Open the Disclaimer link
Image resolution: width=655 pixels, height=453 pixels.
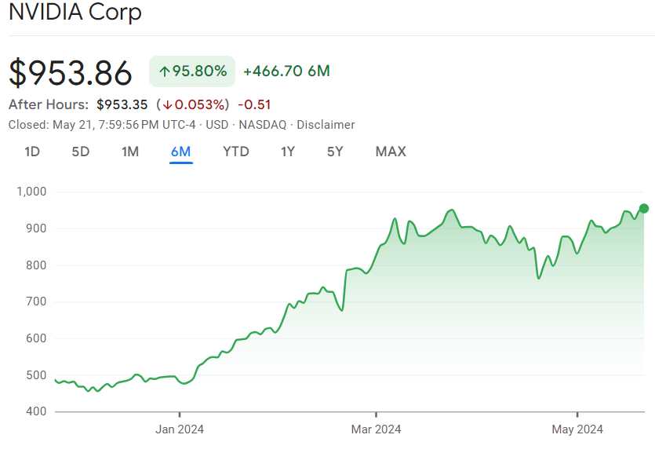[x=326, y=125]
